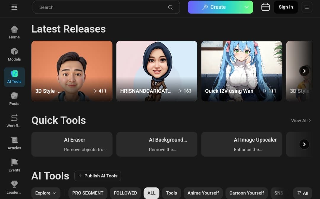Enable the PRO SEGMENT filter
The height and width of the screenshot is (199, 320).
click(x=88, y=193)
